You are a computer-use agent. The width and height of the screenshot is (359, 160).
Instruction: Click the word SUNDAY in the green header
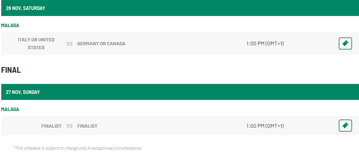pyautogui.click(x=31, y=92)
